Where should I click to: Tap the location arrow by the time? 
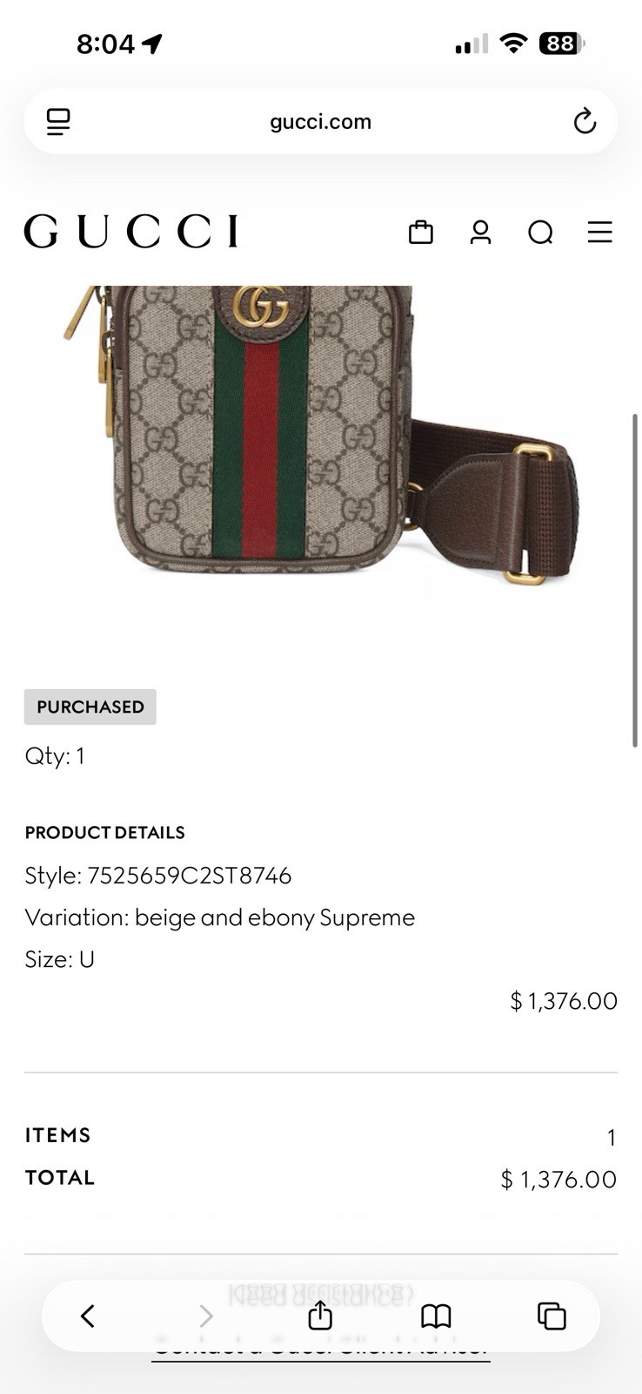[152, 44]
